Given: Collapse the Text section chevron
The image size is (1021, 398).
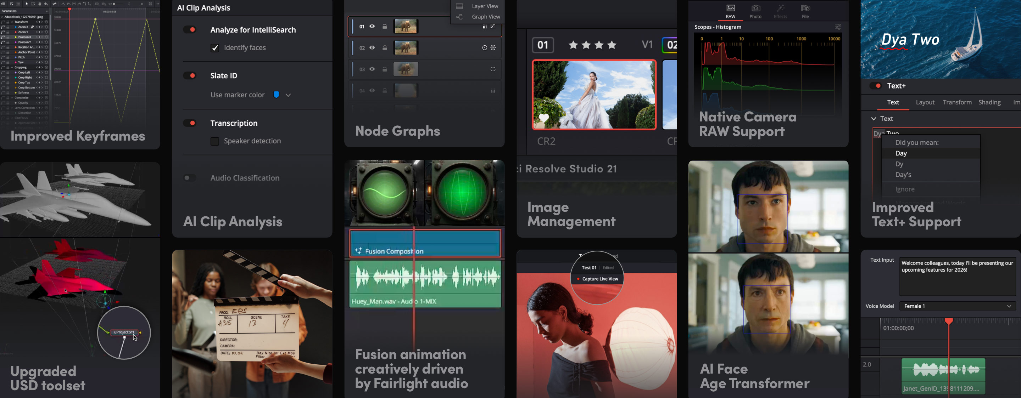Looking at the screenshot, I should click(x=874, y=119).
